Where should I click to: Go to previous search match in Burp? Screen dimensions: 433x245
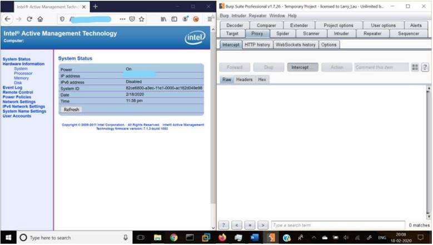coord(237,225)
